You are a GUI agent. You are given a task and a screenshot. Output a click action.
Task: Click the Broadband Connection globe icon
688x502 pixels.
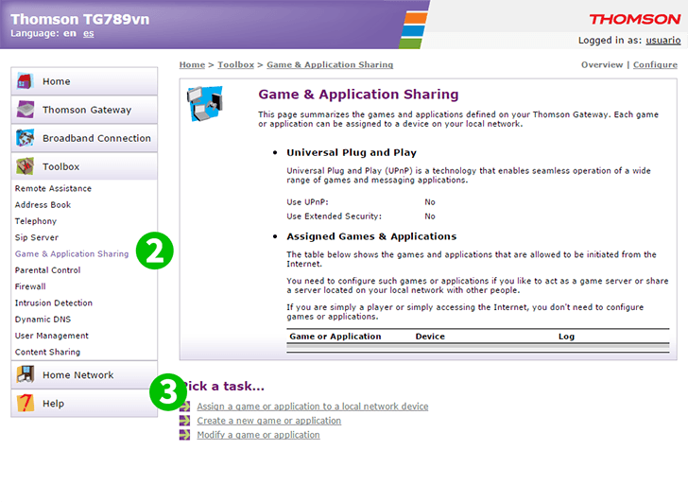pyautogui.click(x=25, y=138)
